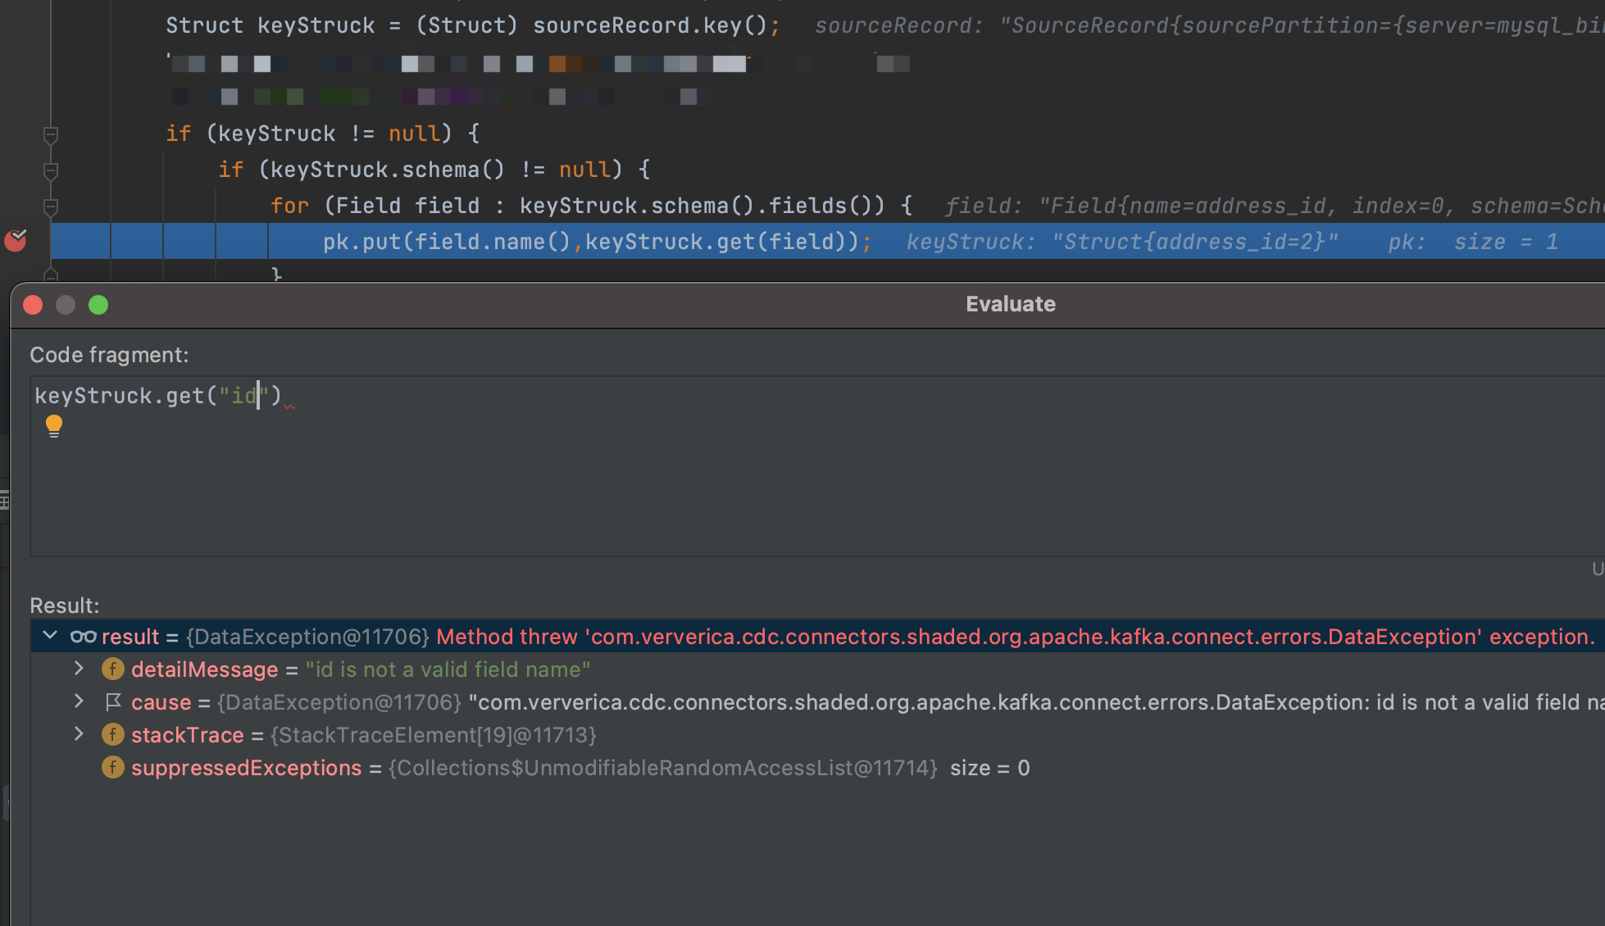Click the field icon next to suppressedExceptions
Screen dimensions: 1605x926
[x=113, y=767]
